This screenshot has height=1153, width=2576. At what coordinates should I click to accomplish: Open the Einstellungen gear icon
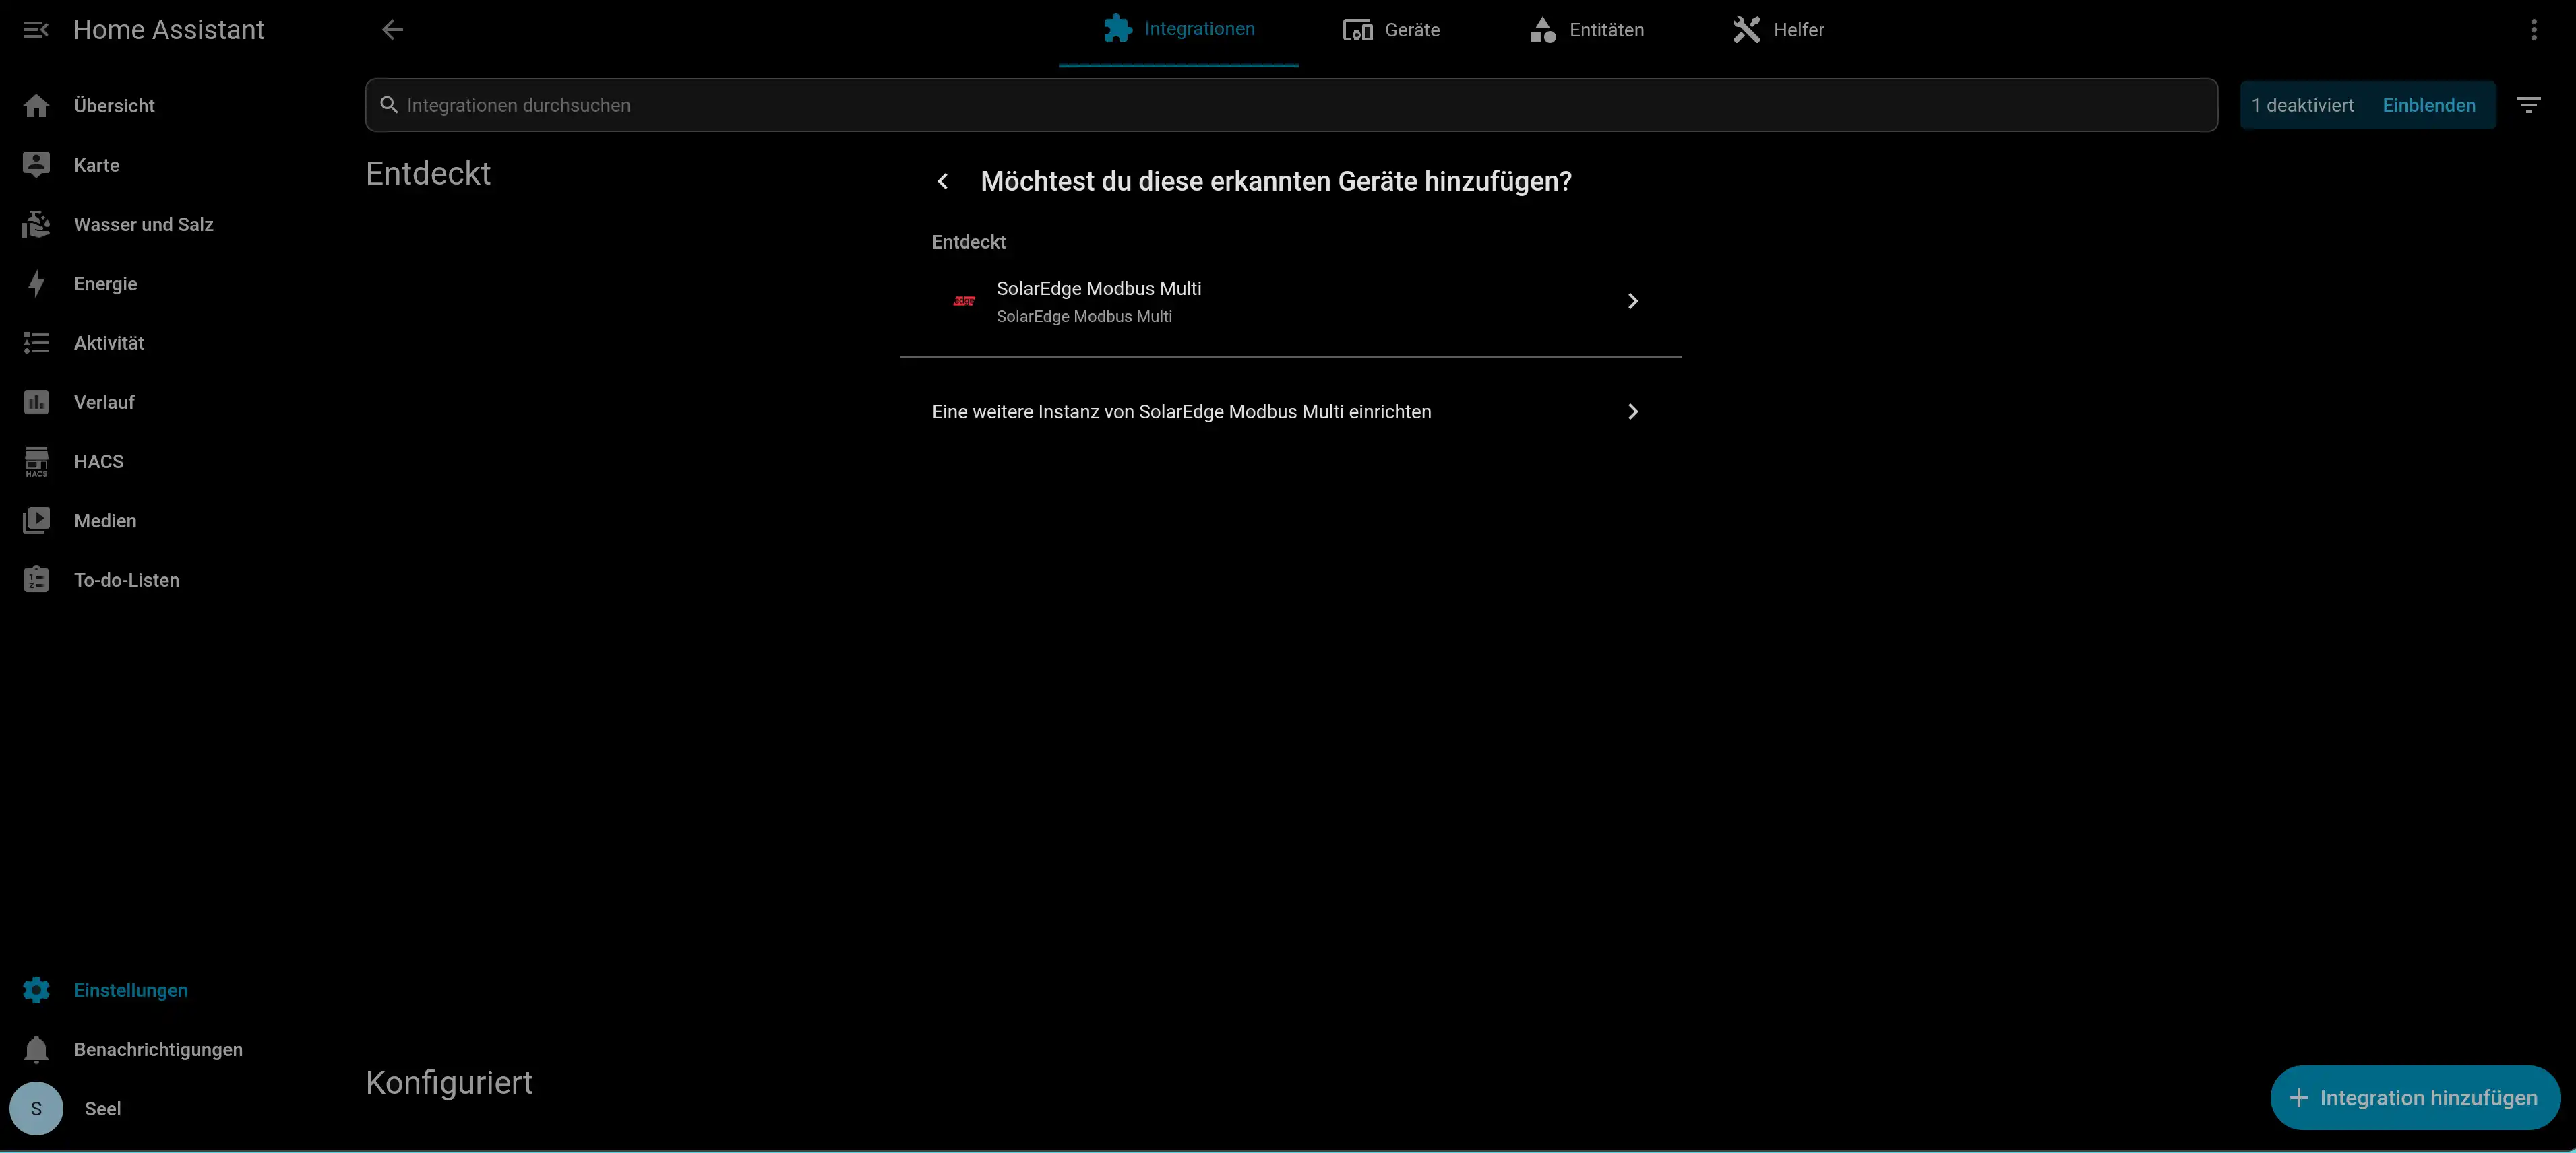36,990
